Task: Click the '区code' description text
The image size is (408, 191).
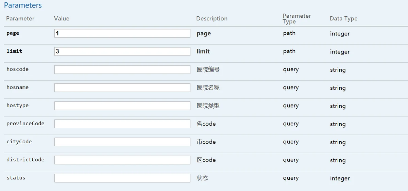Action: 206,160
